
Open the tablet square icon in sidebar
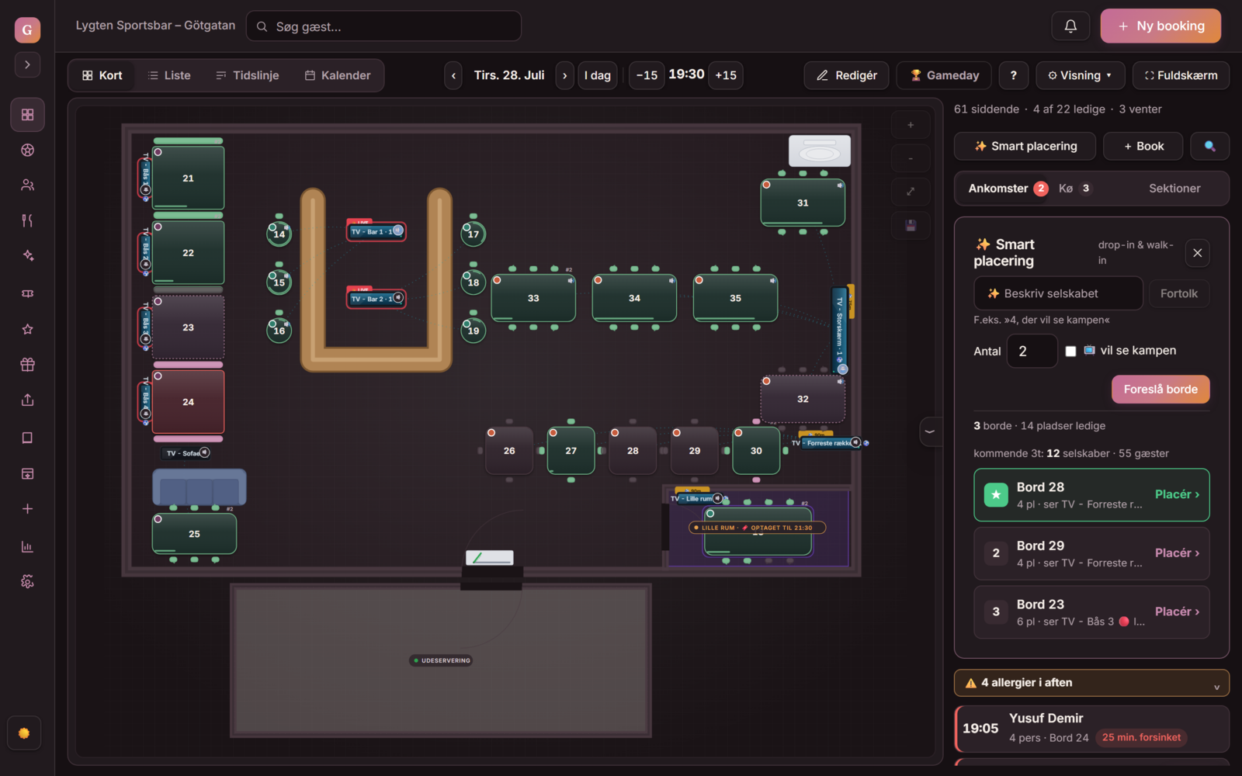click(27, 438)
